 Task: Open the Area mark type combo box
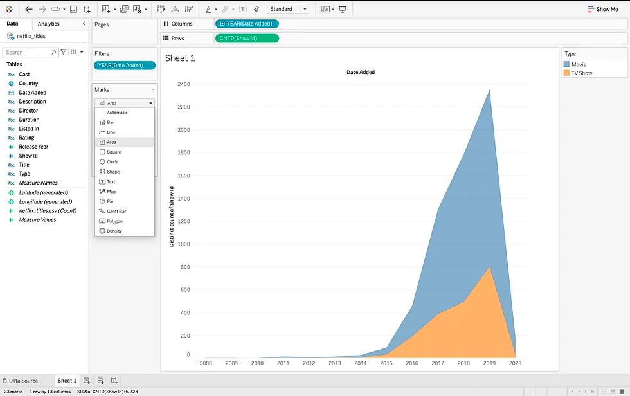coord(125,103)
